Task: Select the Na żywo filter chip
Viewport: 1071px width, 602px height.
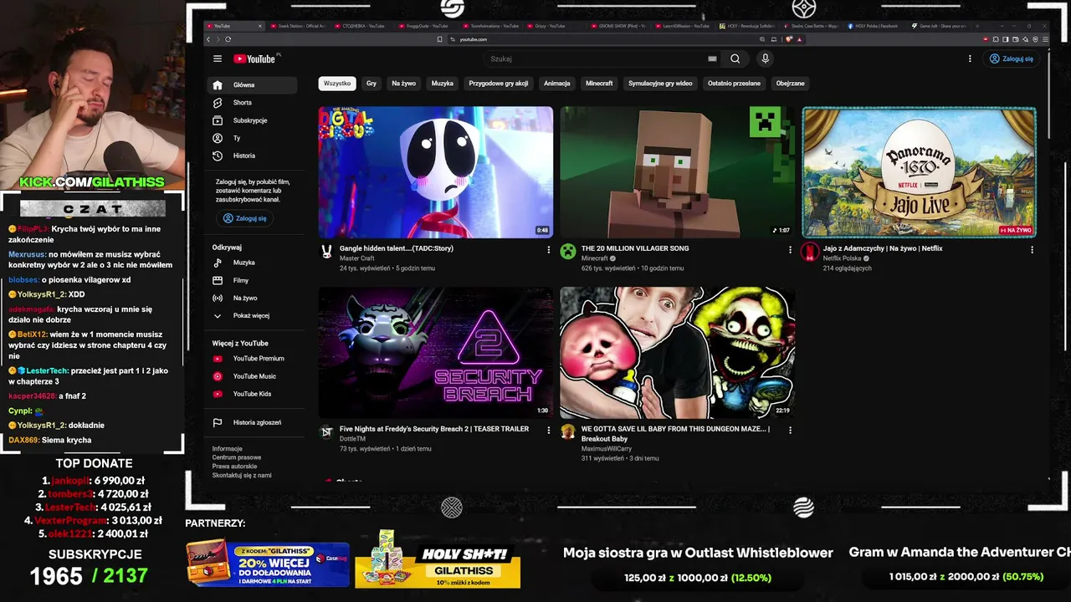Action: [x=403, y=84]
